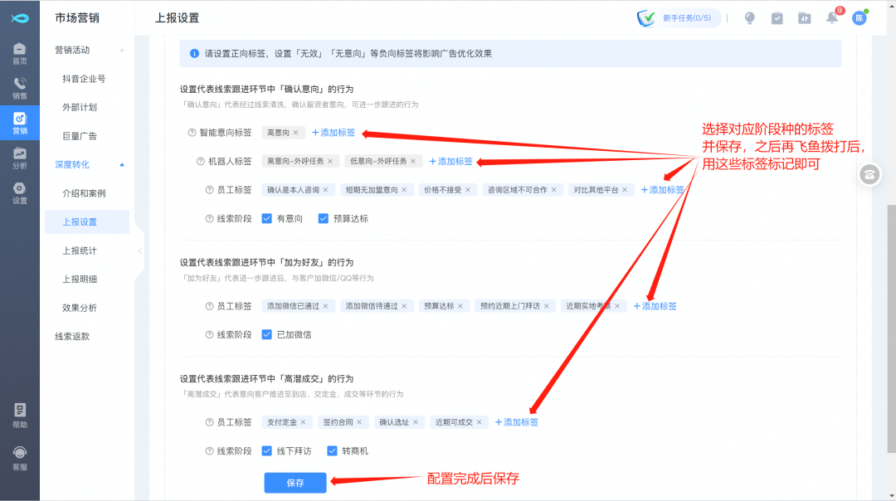
Task: Click 添加标签 next to 智能意向标签
Action: pyautogui.click(x=334, y=133)
